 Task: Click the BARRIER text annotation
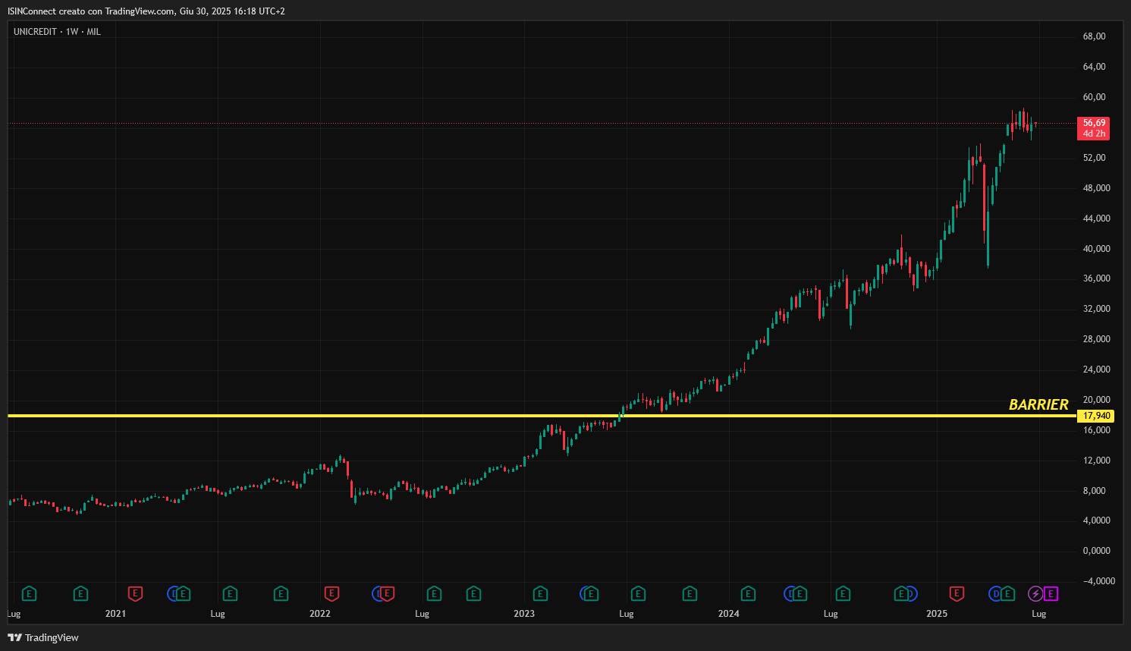point(1038,404)
